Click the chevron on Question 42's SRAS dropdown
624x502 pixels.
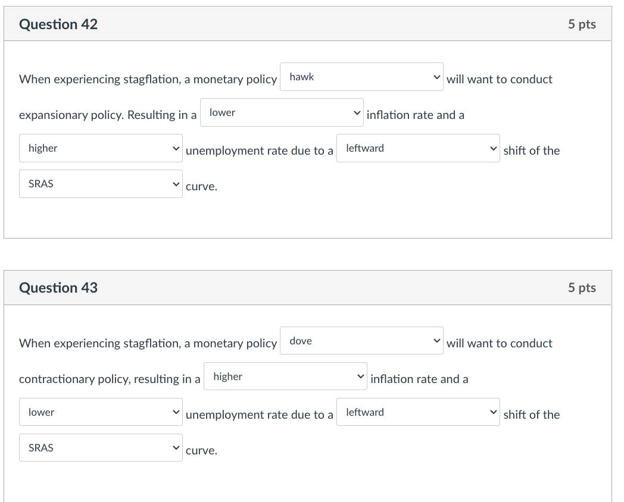[175, 184]
